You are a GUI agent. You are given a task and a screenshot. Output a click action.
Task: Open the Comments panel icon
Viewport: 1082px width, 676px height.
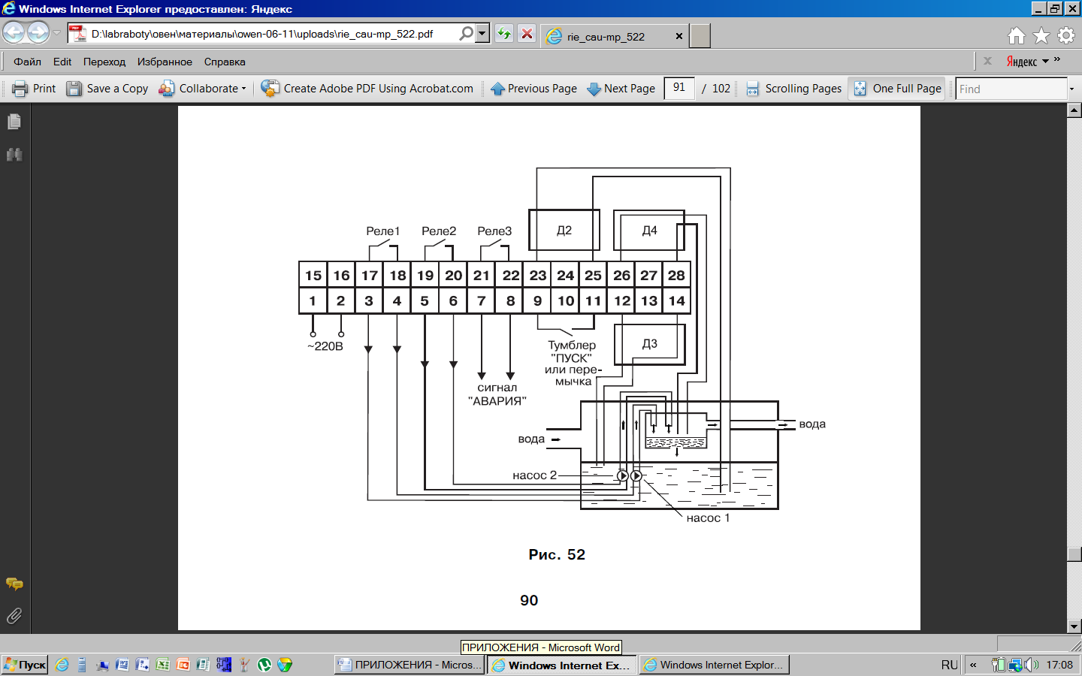pyautogui.click(x=14, y=584)
